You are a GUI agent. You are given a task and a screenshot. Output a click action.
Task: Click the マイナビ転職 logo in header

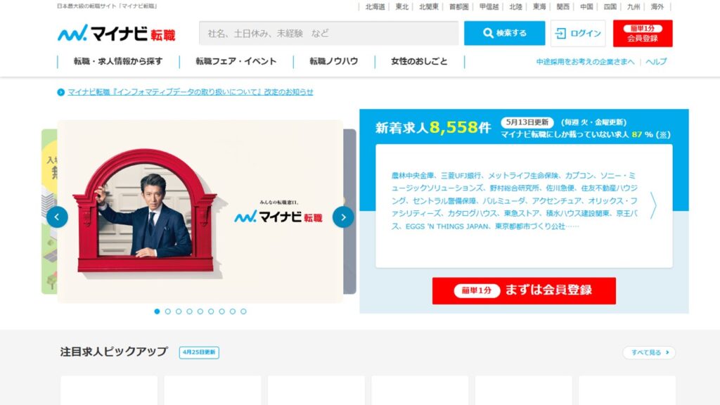(116, 33)
